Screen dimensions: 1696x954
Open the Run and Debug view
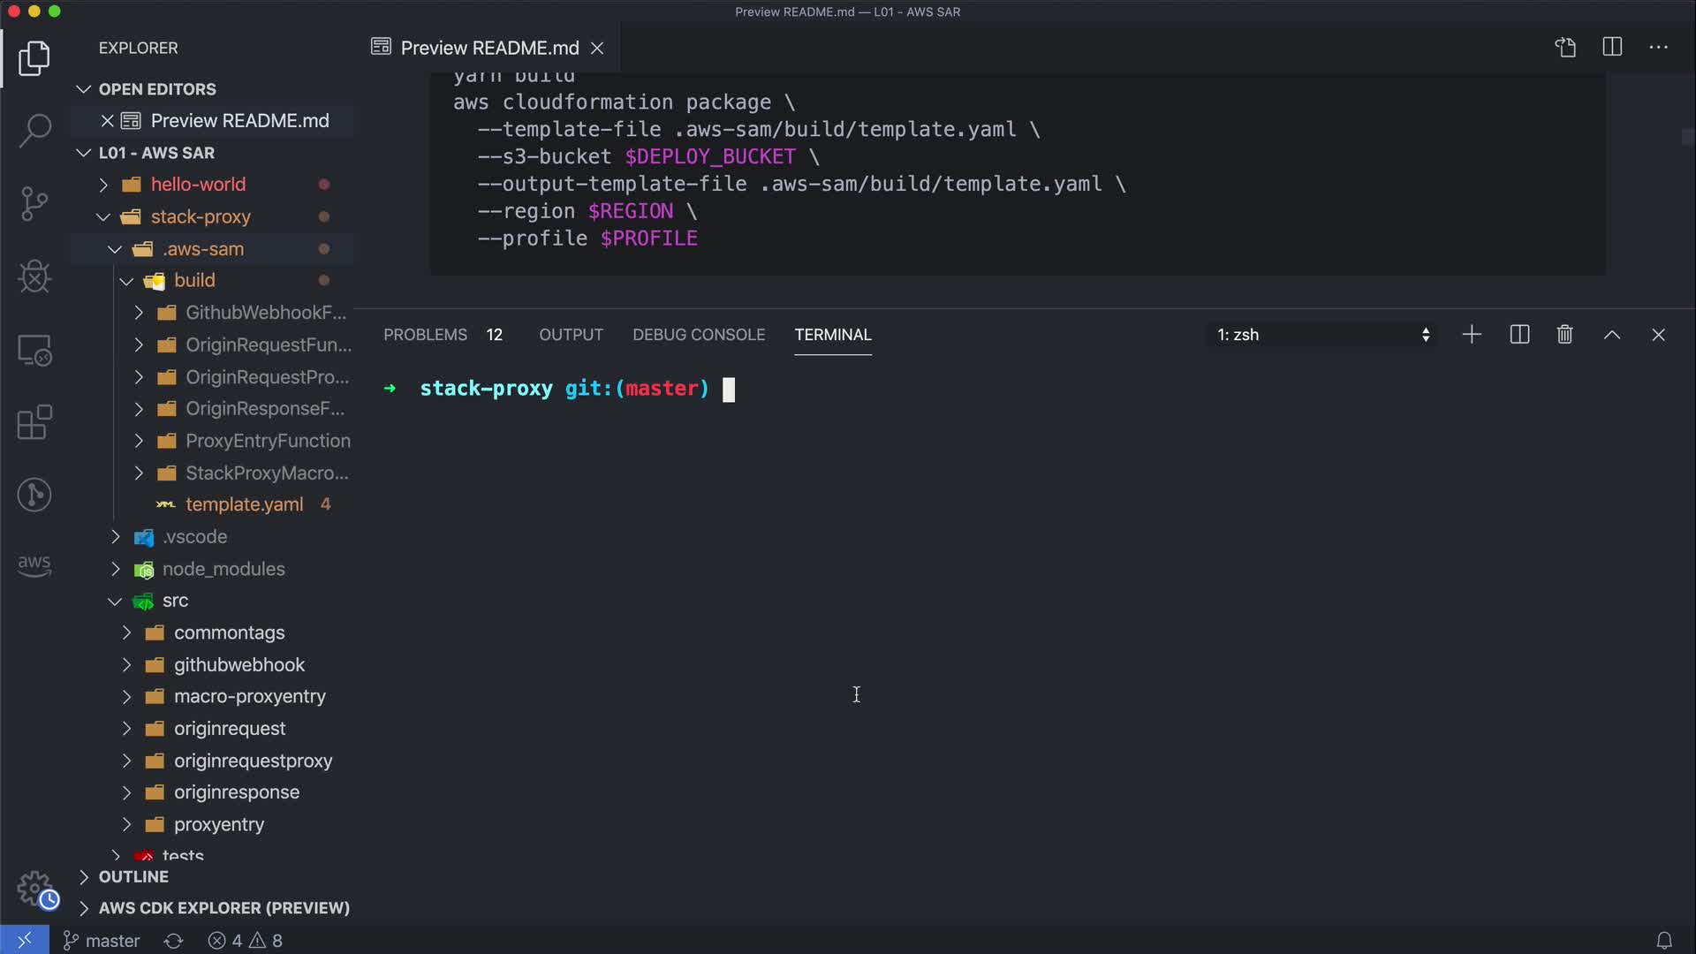pos(34,276)
